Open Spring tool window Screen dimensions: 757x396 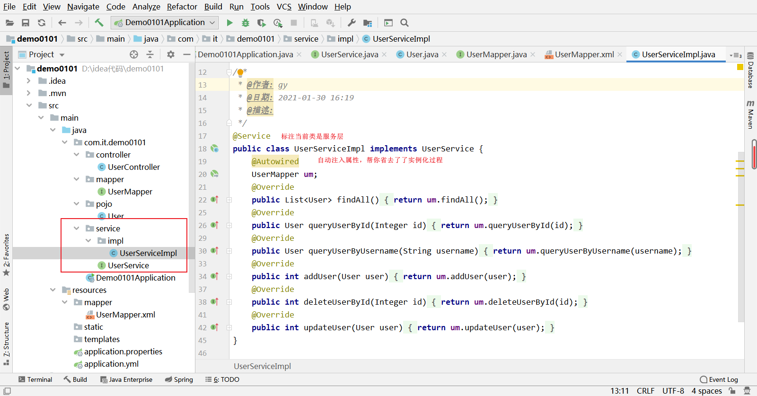pyautogui.click(x=179, y=379)
